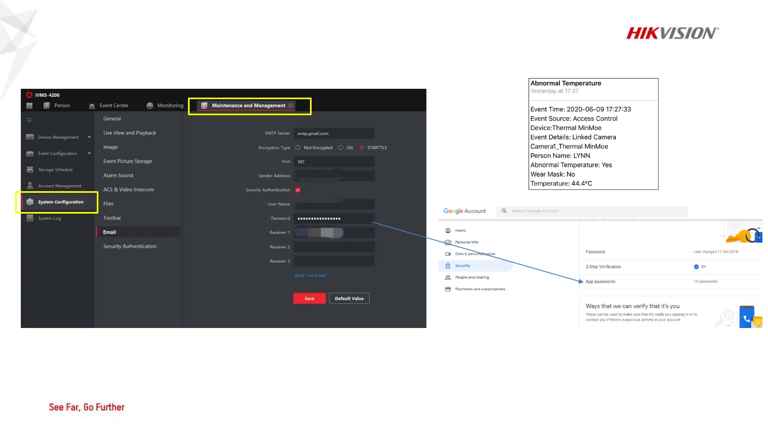Open Security Authentication settings entry

pyautogui.click(x=130, y=246)
